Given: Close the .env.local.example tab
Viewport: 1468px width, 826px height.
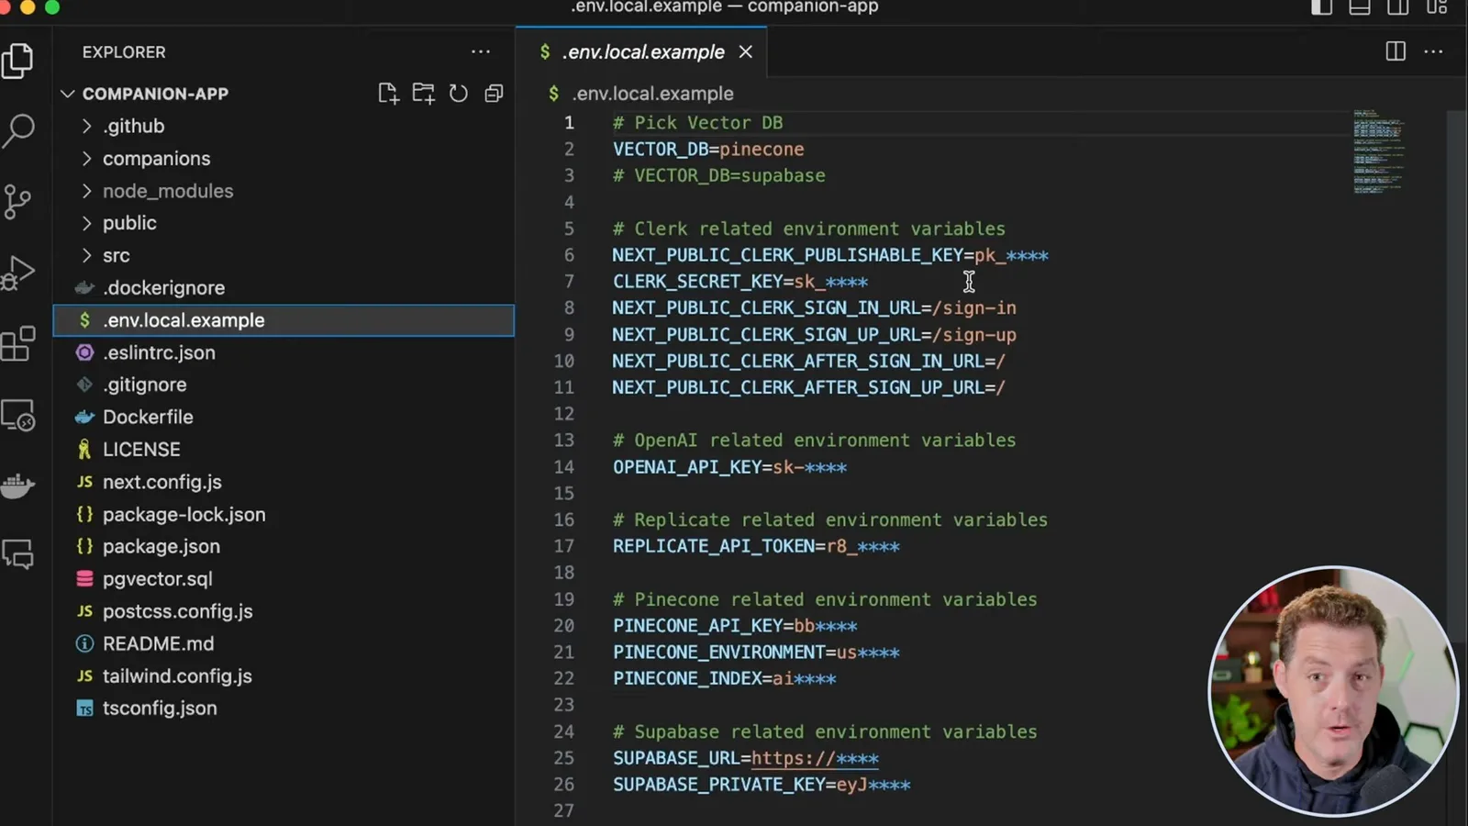Looking at the screenshot, I should [x=746, y=52].
